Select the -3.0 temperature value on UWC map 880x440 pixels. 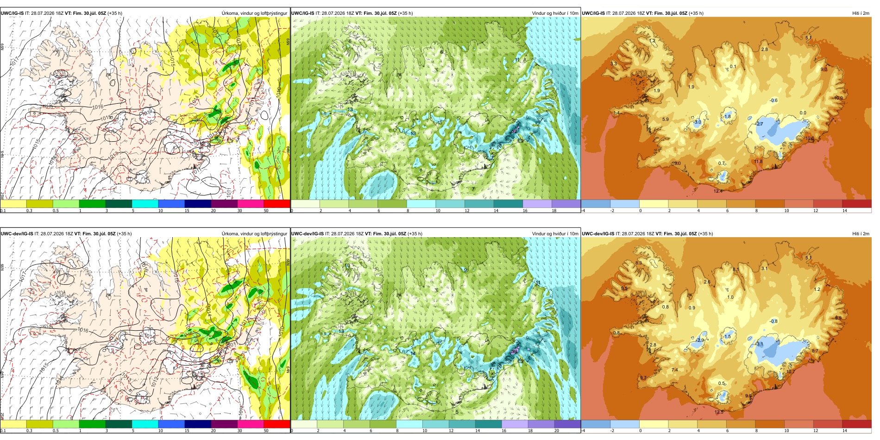698,122
